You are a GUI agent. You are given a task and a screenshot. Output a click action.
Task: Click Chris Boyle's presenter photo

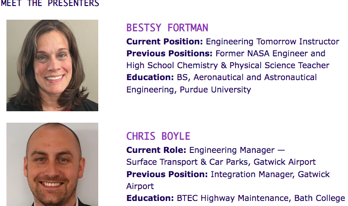point(52,164)
